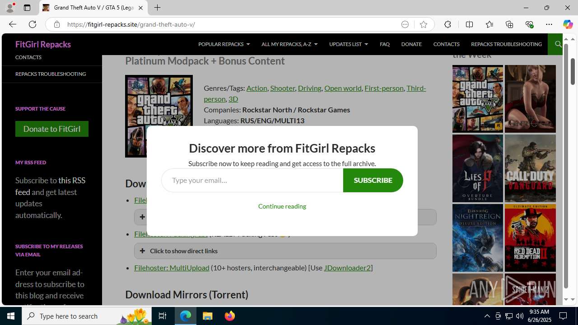Open a new browser tab

pos(157,8)
